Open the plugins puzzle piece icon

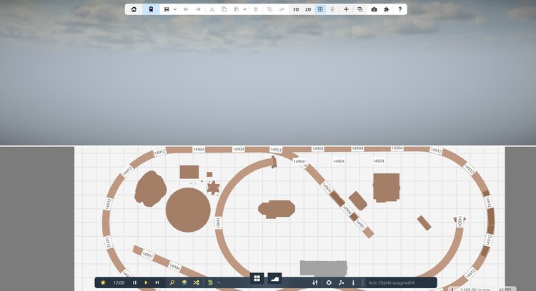(x=387, y=9)
